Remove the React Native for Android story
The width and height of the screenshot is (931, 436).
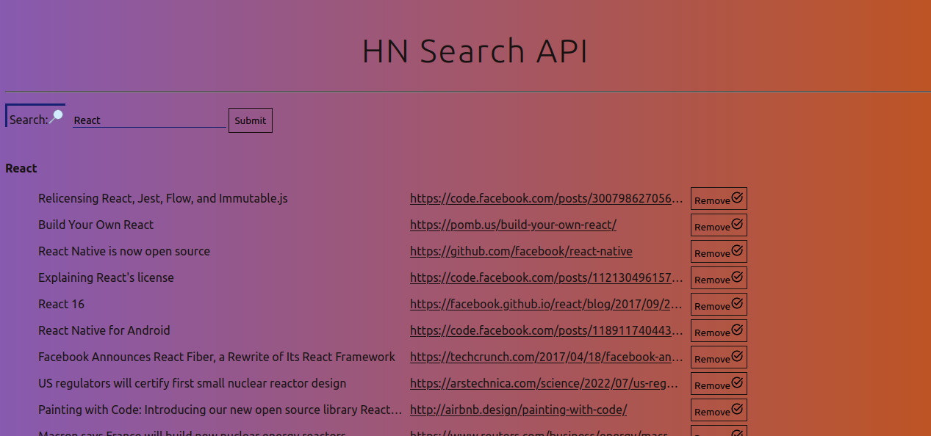point(719,331)
